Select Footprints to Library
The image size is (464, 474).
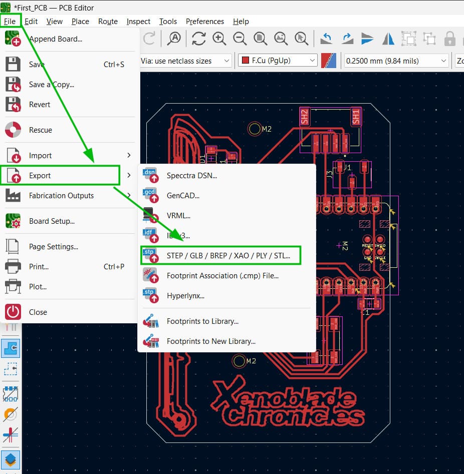(226, 321)
